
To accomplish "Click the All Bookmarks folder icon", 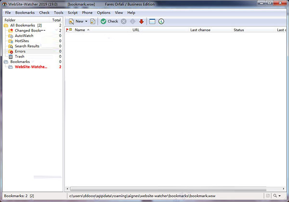I will [6, 25].
